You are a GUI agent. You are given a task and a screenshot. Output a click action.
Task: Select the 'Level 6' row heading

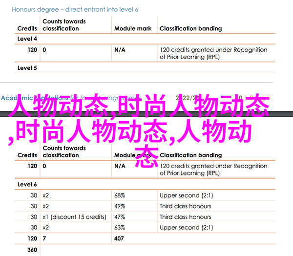pos(27,185)
